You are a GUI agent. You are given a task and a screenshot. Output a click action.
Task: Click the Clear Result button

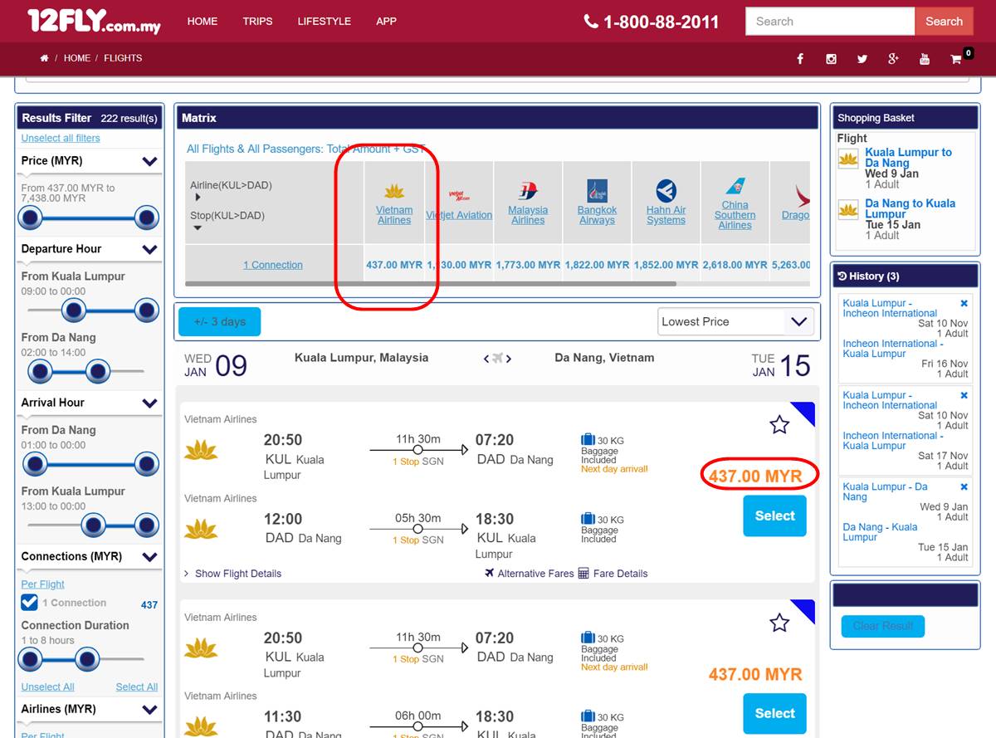coord(883,626)
